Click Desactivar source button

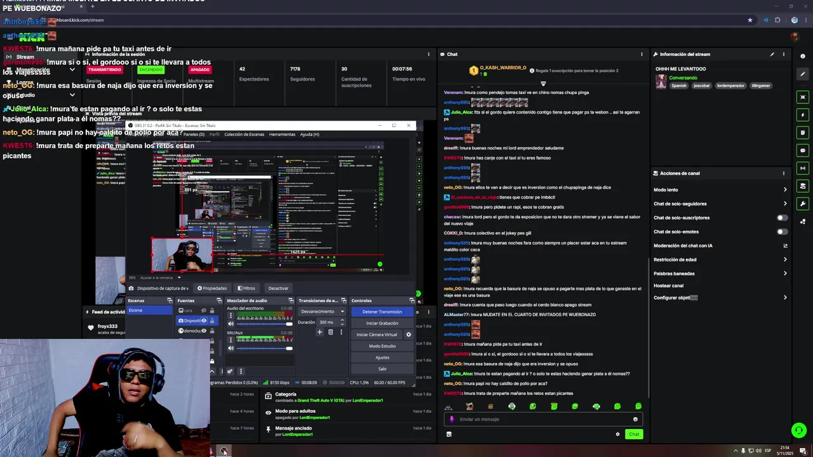coord(278,288)
